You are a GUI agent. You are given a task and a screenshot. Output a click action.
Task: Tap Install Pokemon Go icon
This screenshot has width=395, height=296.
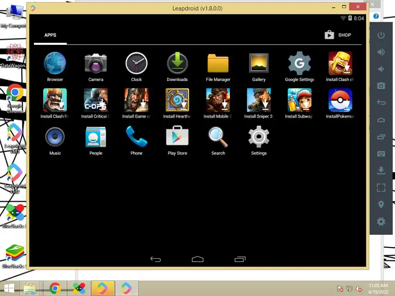pos(340,100)
